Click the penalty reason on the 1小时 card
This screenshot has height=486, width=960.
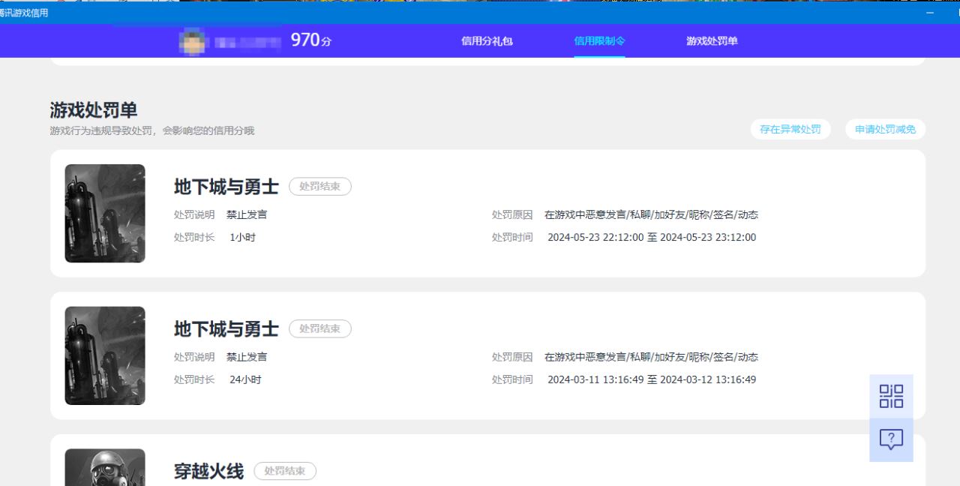(x=651, y=214)
